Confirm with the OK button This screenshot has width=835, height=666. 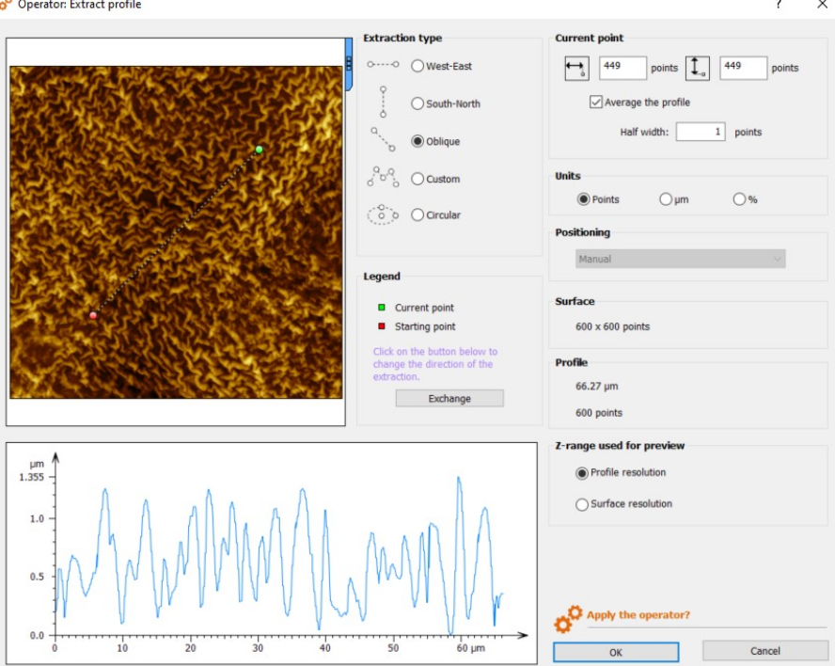[x=616, y=652]
